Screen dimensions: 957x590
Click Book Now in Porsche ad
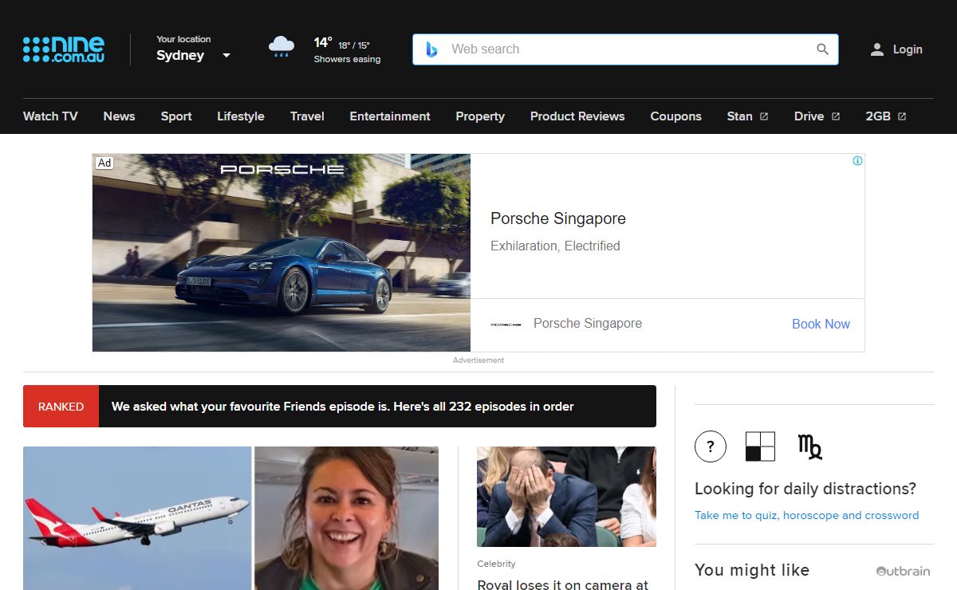(821, 324)
